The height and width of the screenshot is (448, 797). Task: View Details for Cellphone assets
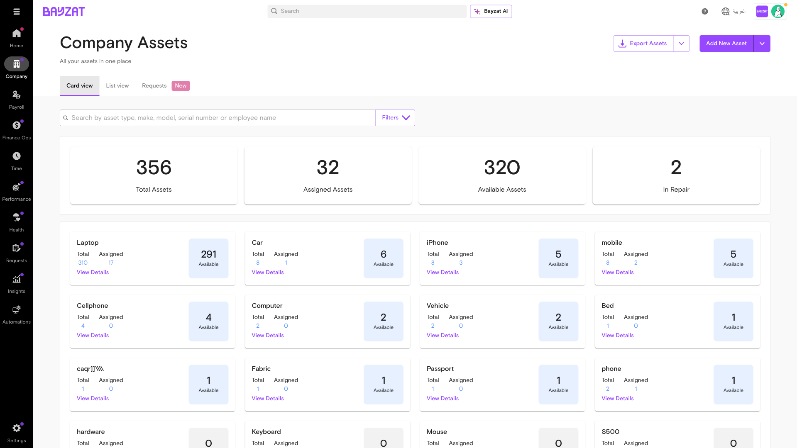click(93, 336)
